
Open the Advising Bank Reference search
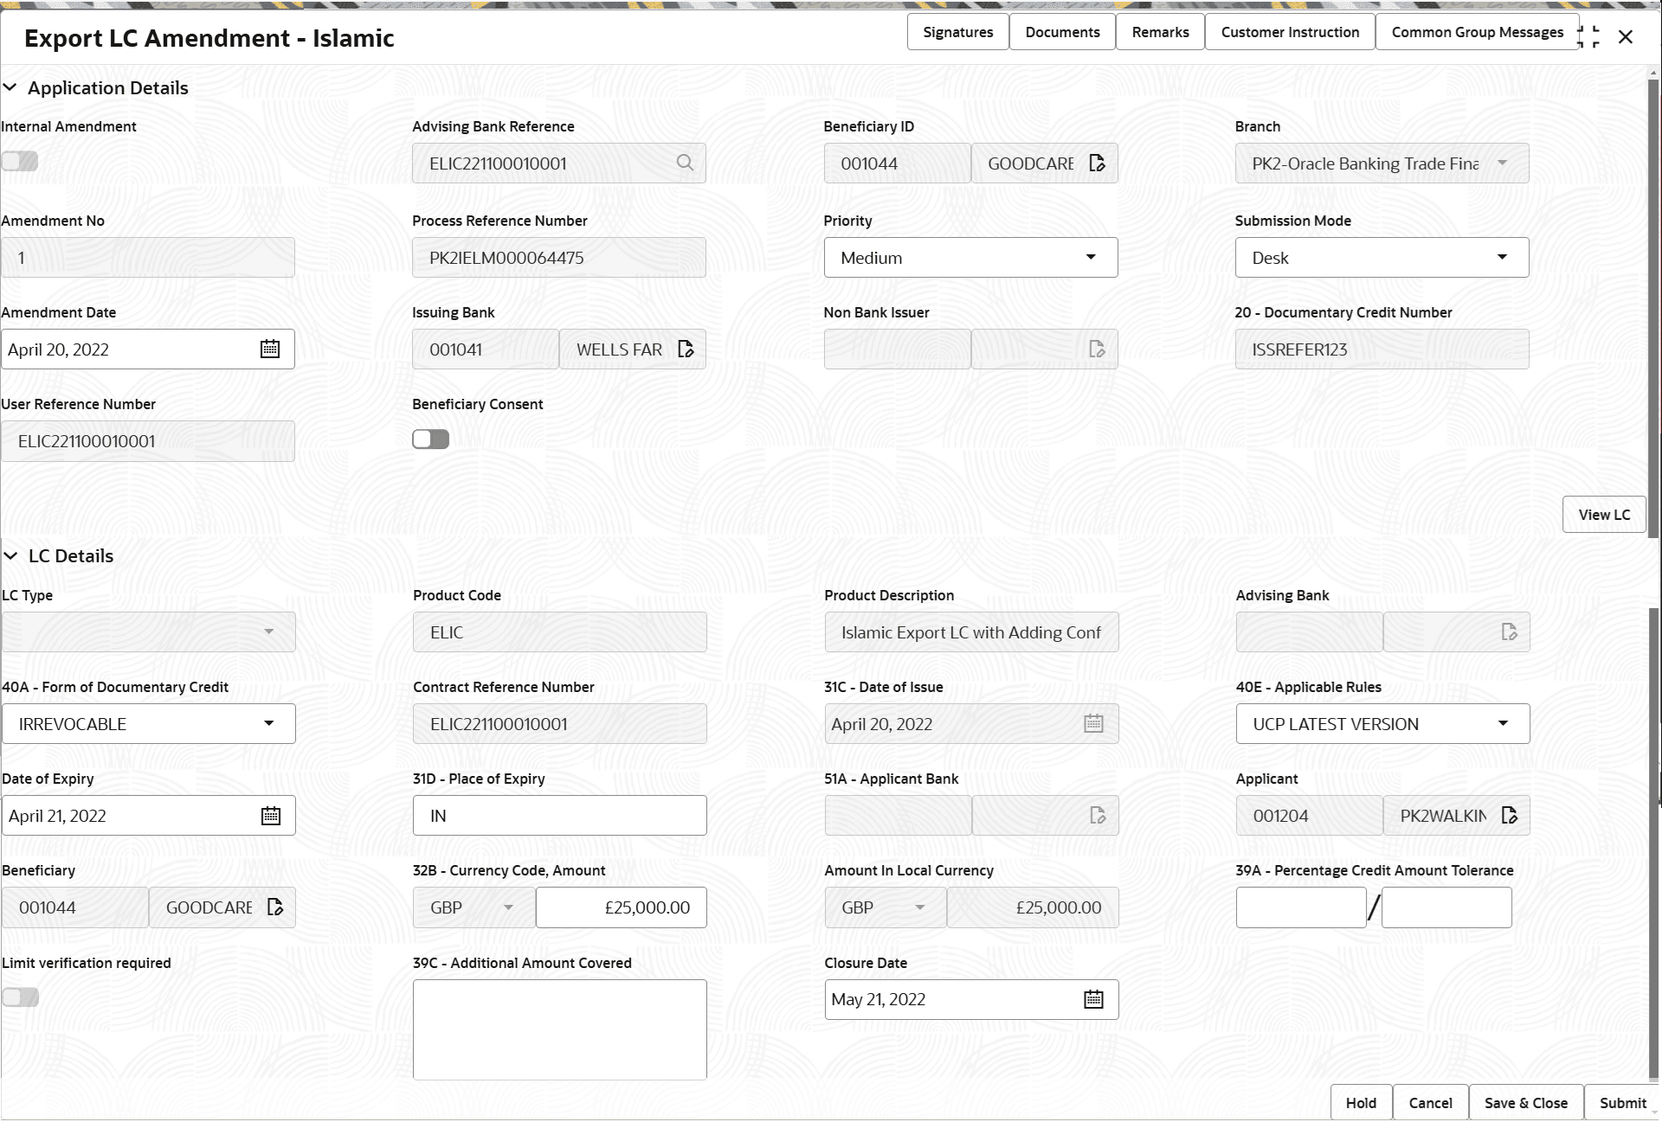click(685, 163)
